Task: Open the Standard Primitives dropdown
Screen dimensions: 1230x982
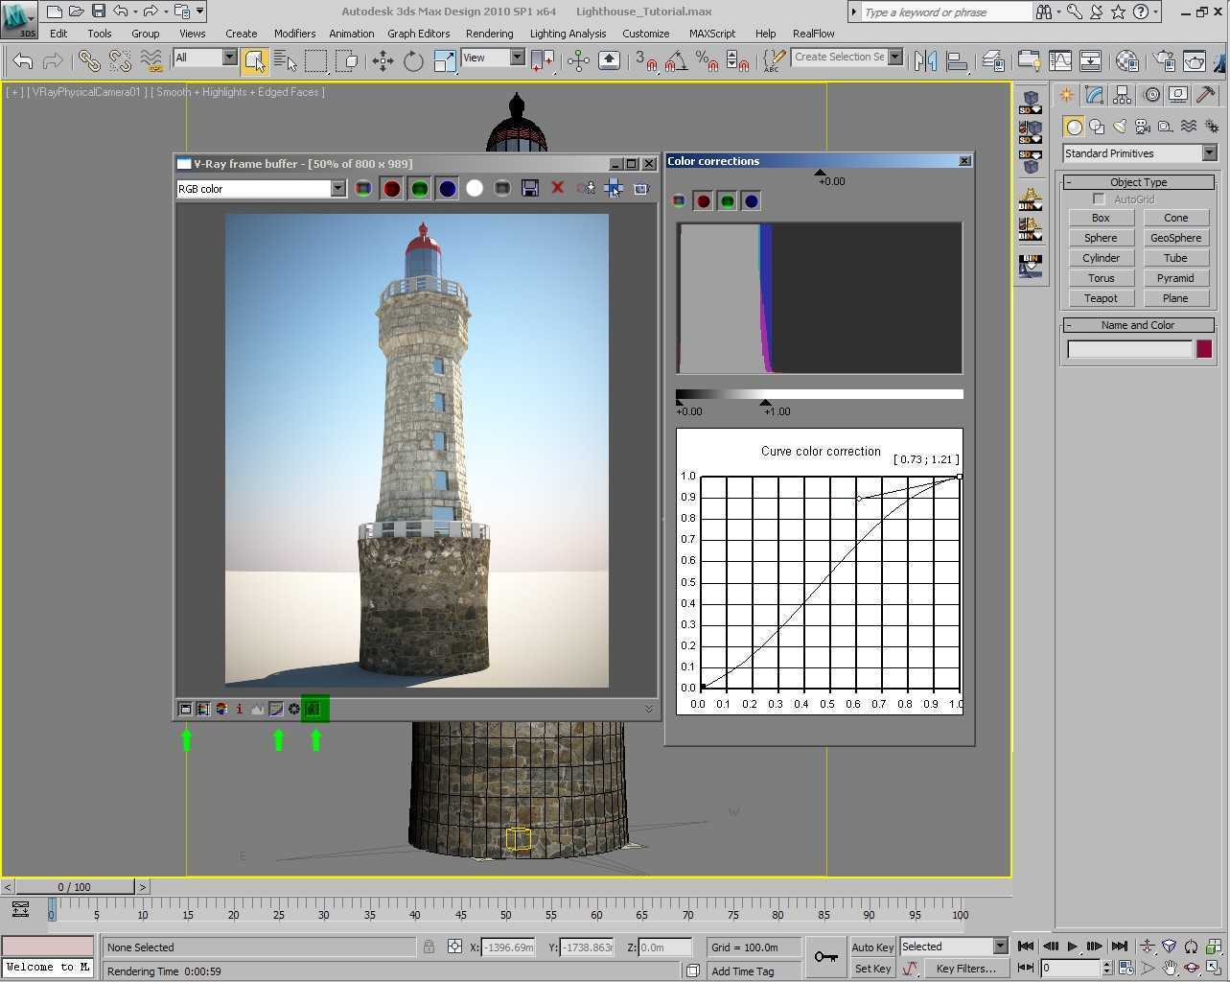Action: click(1209, 153)
